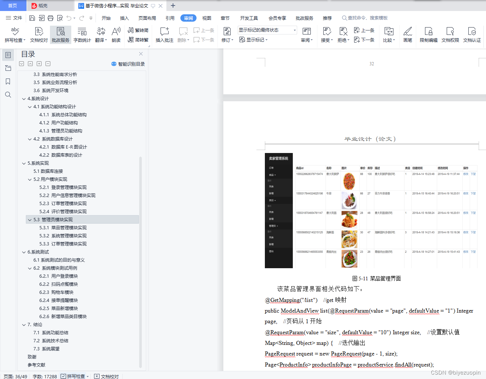Click the 页面: 36/49 status bar entry
The image size is (486, 379).
pos(15,376)
